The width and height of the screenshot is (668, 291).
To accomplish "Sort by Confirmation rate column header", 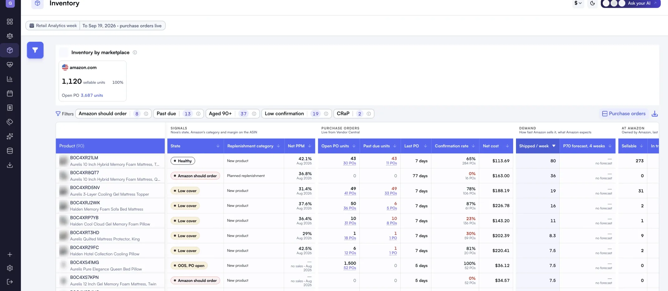I will [455, 146].
